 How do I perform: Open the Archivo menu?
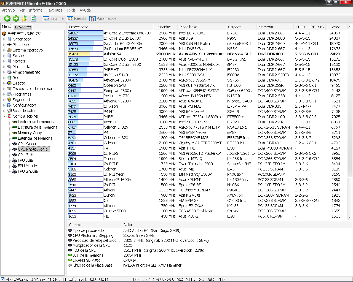pyautogui.click(x=9, y=10)
